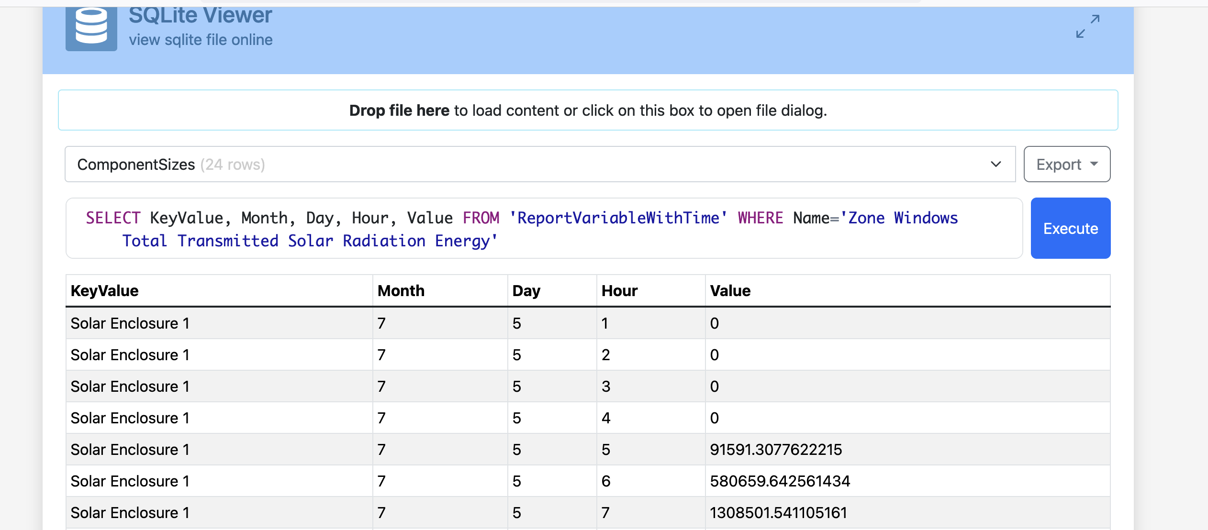This screenshot has width=1208, height=530.
Task: Select Solar Enclosure 1 in hour 1 row
Action: (x=219, y=323)
